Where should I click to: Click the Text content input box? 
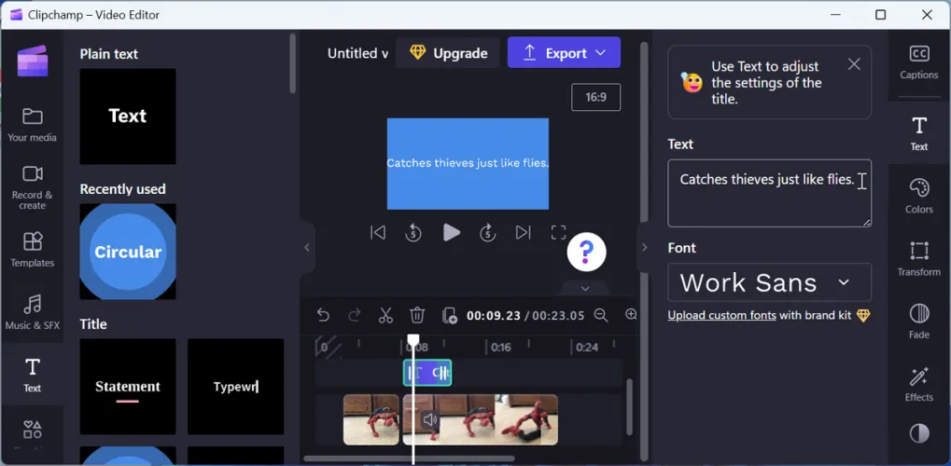pyautogui.click(x=769, y=193)
